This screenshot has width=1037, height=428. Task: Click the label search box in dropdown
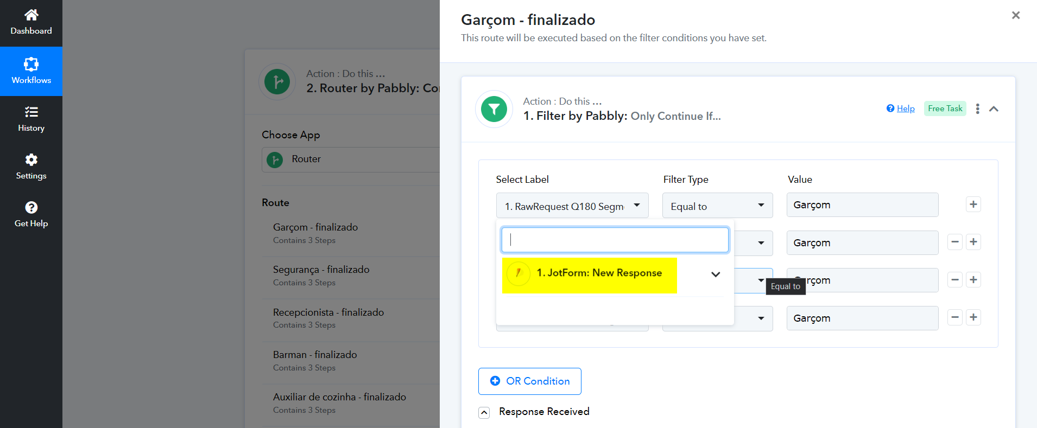[x=615, y=240]
